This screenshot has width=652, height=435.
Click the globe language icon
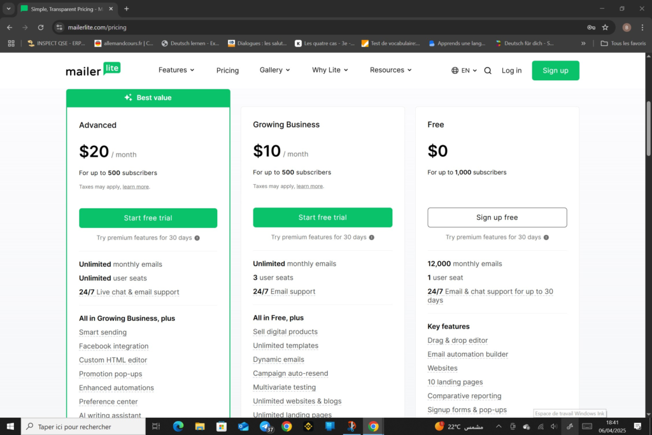pos(455,70)
